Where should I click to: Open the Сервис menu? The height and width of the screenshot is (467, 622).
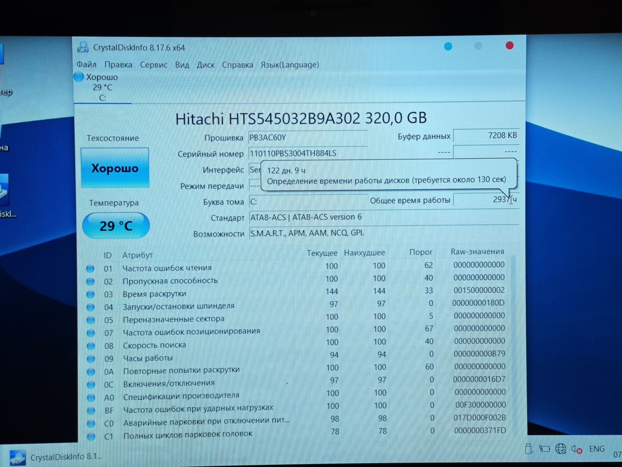point(154,64)
